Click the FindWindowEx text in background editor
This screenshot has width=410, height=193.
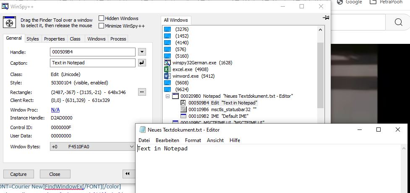coord(64,186)
